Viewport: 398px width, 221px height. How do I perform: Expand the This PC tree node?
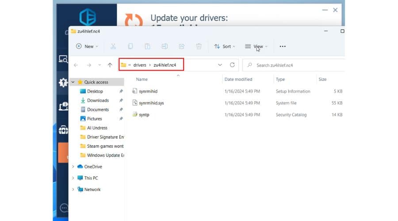click(x=73, y=178)
